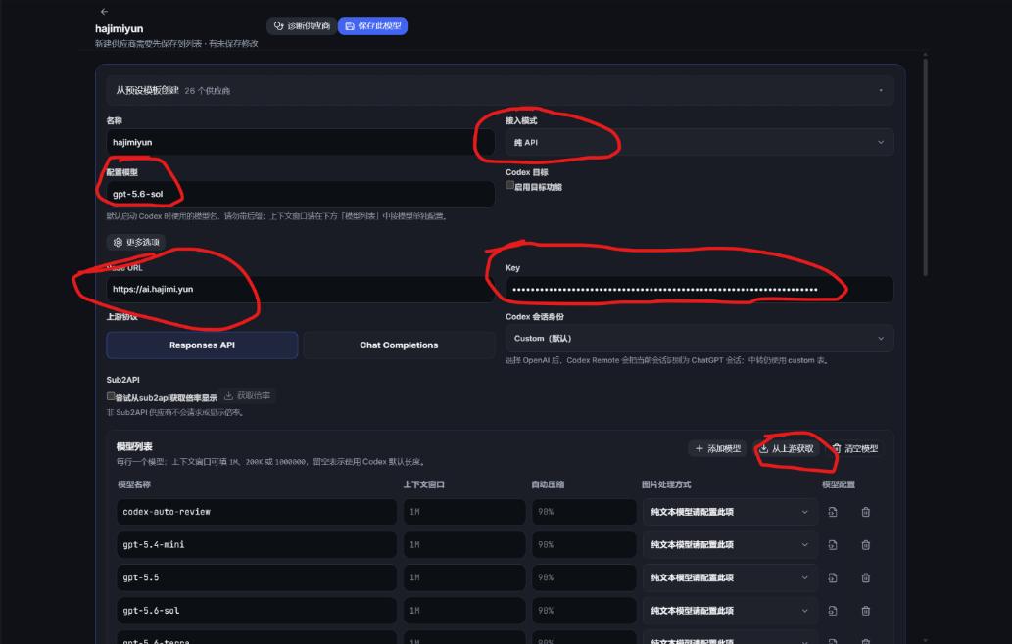Switch to Chat Completions protocol
This screenshot has width=1012, height=644.
(399, 345)
